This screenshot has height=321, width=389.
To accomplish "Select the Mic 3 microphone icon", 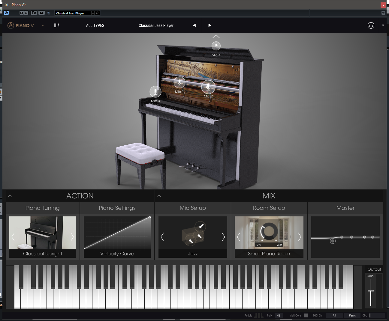I will pyautogui.click(x=155, y=91).
